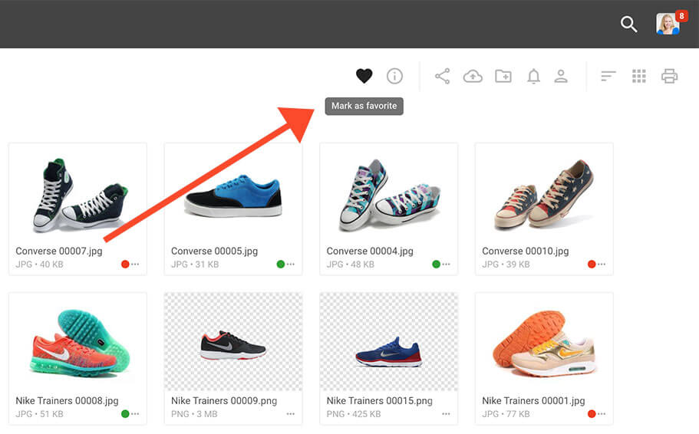
Task: Select the Nike Trainers 00008.jpg thumbnail
Action: pyautogui.click(x=77, y=342)
